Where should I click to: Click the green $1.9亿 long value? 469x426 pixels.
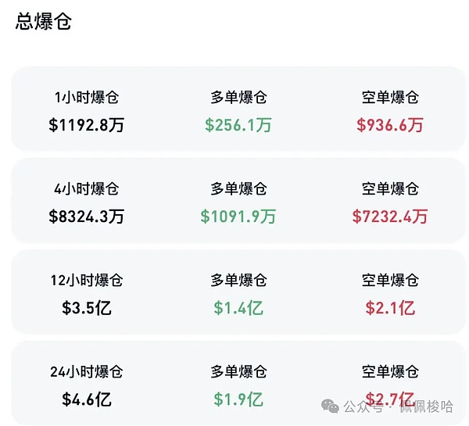pos(238,399)
